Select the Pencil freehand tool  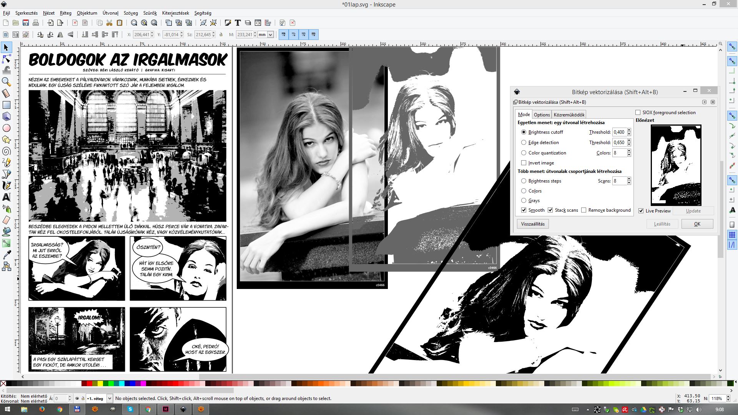[x=6, y=163]
